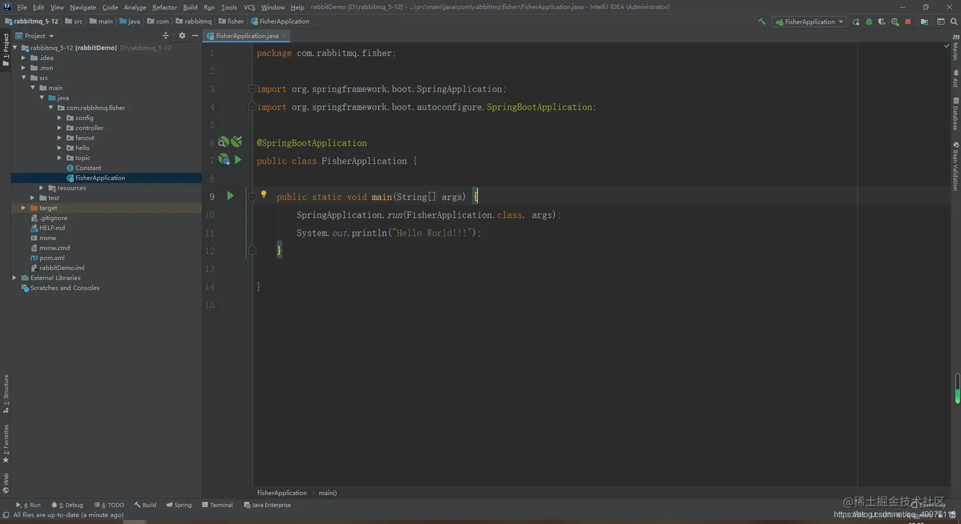Hide the Project panel with minus icon
This screenshot has width=961, height=524.
[195, 36]
